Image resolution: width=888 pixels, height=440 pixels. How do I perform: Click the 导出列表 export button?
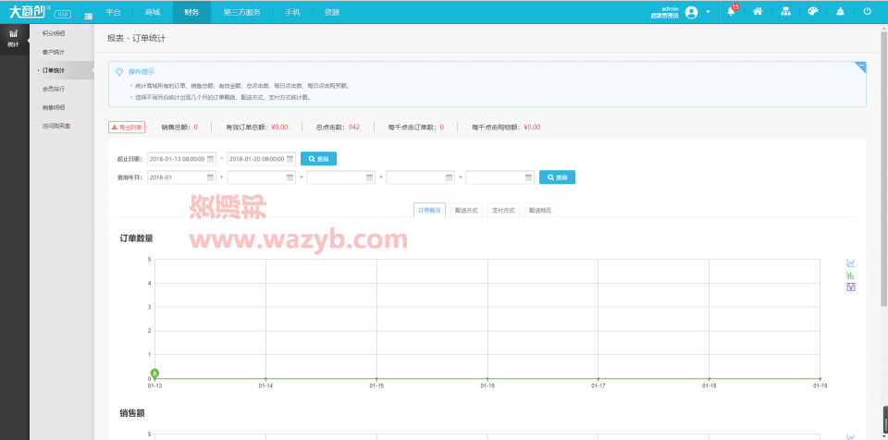coord(127,128)
